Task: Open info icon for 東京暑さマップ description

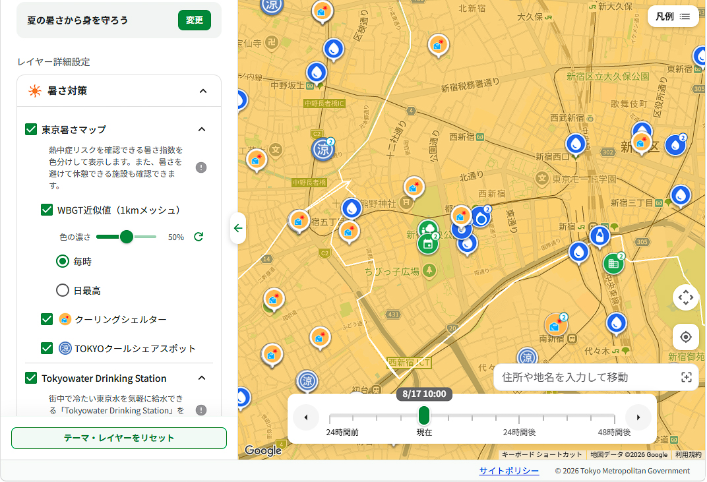Action: [x=201, y=167]
